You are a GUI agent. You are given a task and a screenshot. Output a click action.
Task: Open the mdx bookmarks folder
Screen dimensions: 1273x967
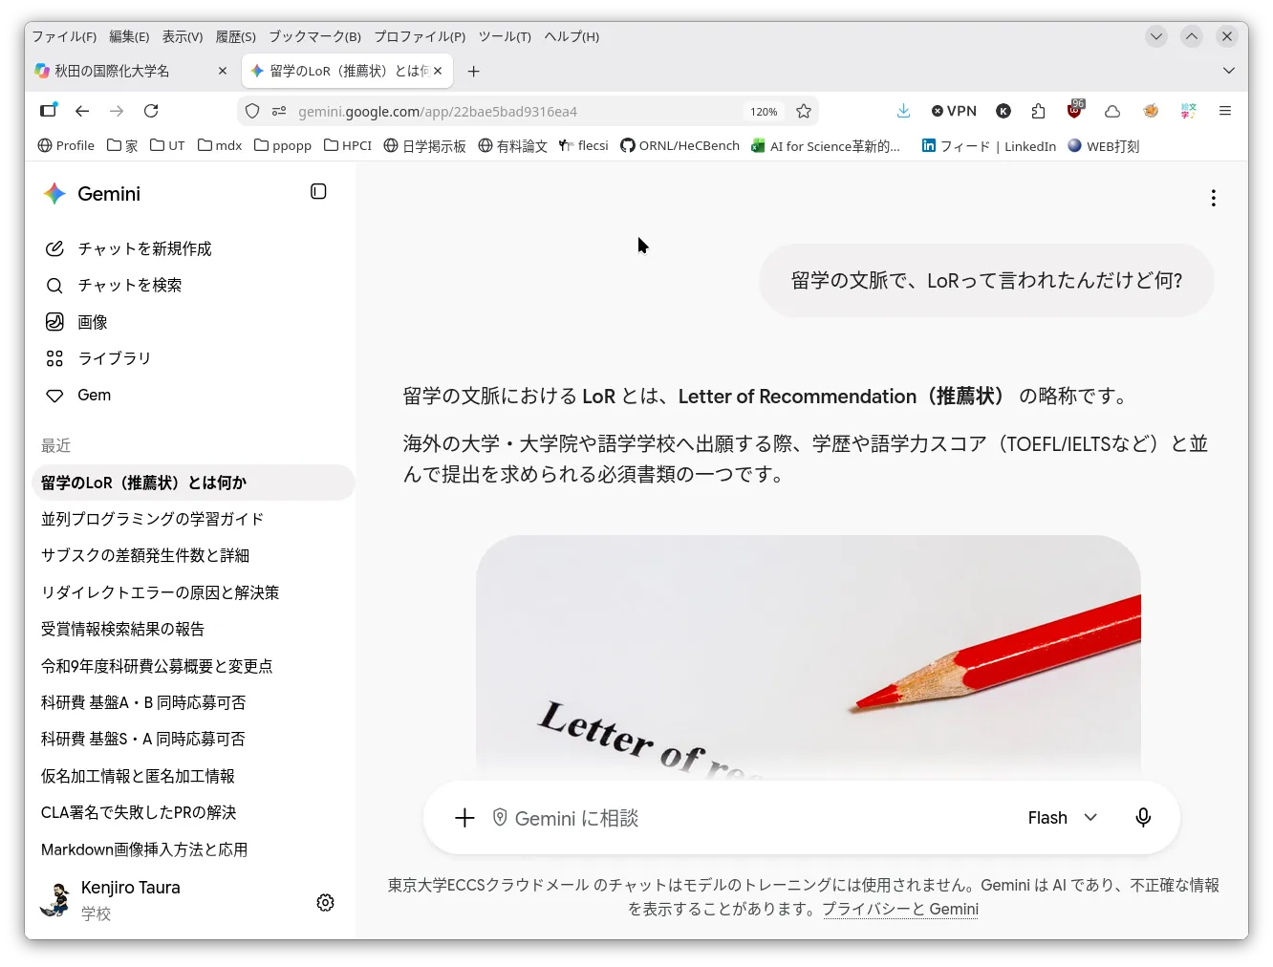[x=220, y=145]
